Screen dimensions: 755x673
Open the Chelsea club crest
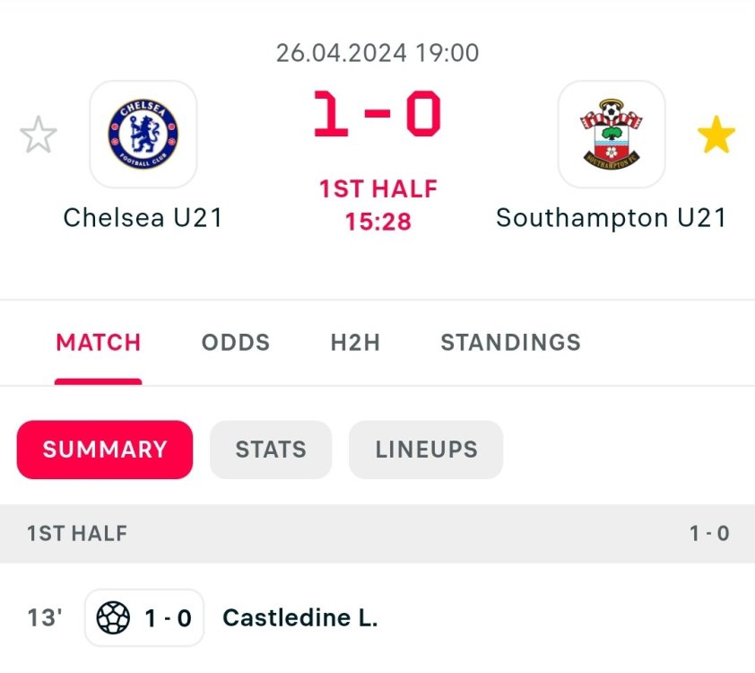pos(143,135)
